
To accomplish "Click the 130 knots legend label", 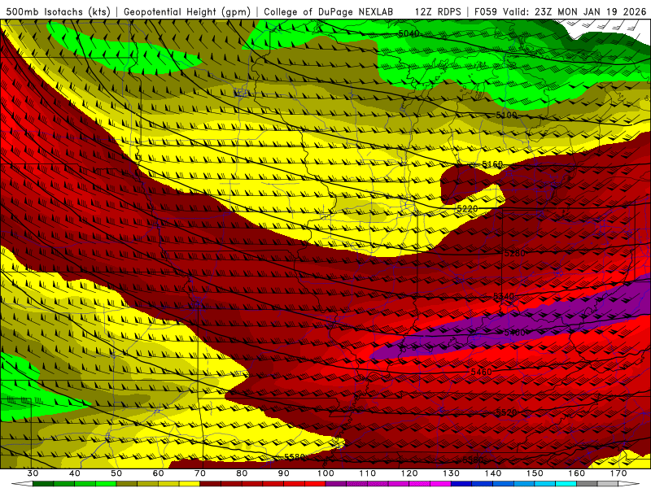I will [x=452, y=473].
